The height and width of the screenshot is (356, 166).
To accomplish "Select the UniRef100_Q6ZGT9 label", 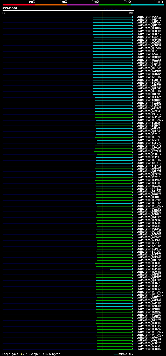I will click(149, 51).
